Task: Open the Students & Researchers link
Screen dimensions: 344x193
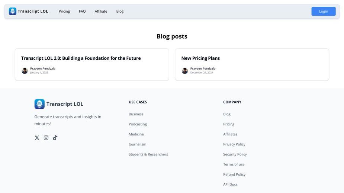Action: point(148,154)
